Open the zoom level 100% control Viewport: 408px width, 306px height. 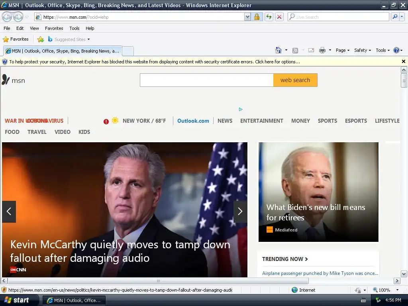point(386,290)
